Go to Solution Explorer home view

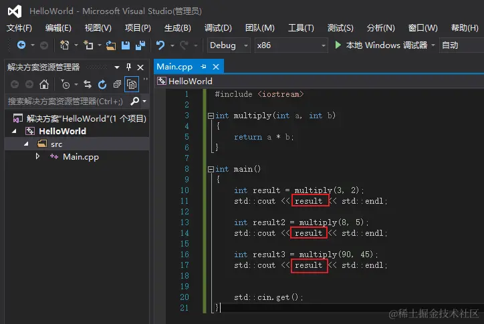click(44, 84)
